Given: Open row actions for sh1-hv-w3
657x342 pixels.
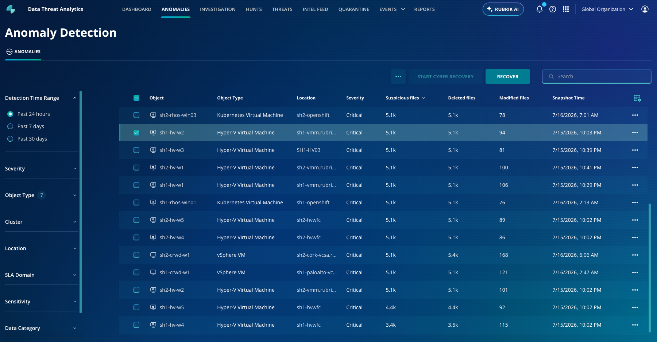Looking at the screenshot, I should tap(635, 150).
